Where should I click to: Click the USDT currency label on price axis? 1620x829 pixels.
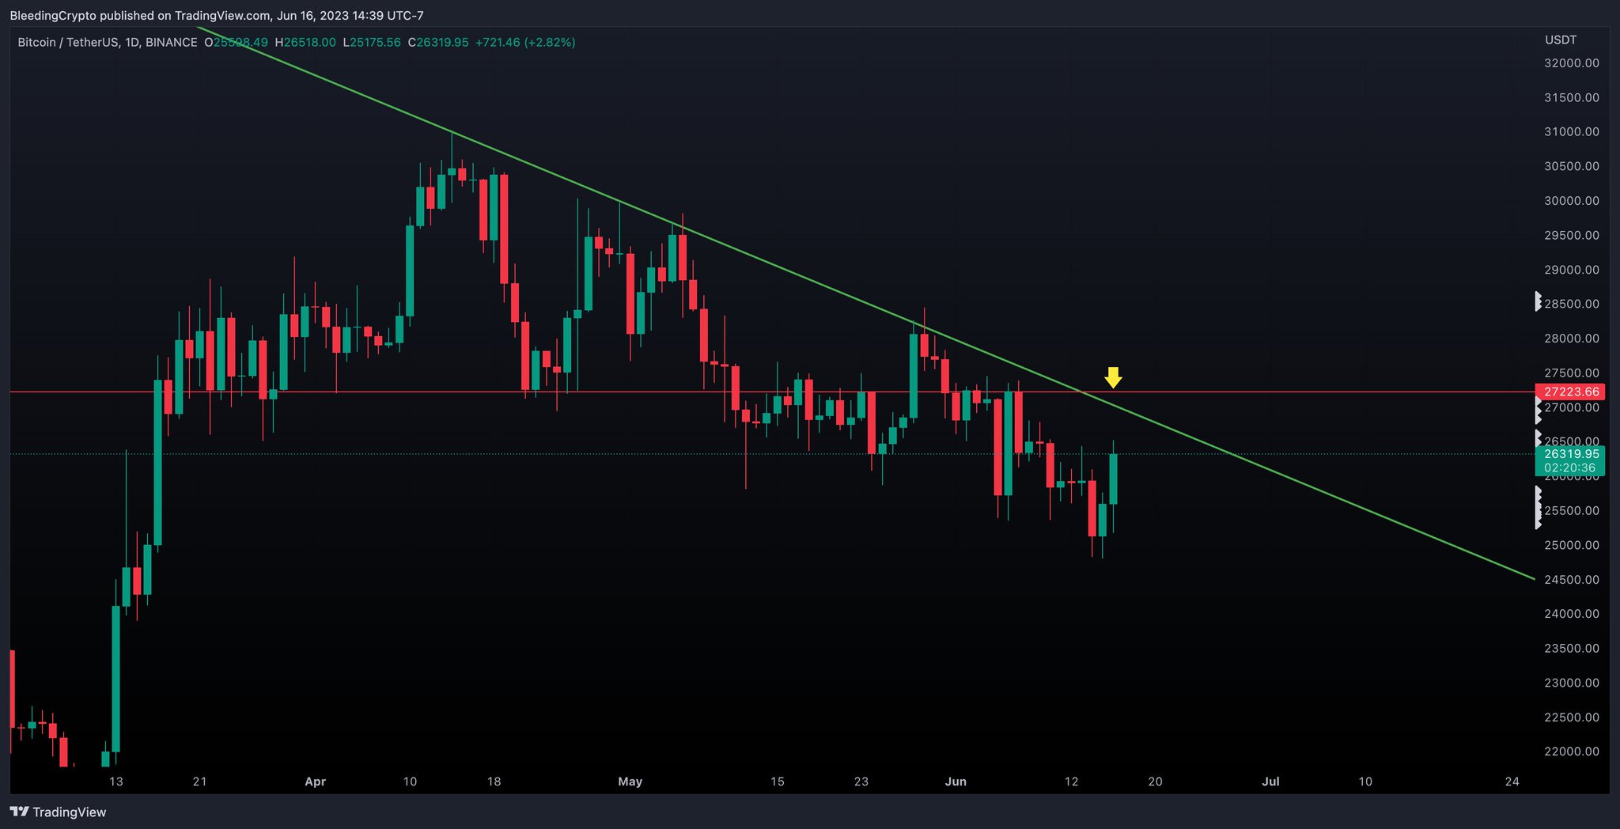pyautogui.click(x=1561, y=40)
